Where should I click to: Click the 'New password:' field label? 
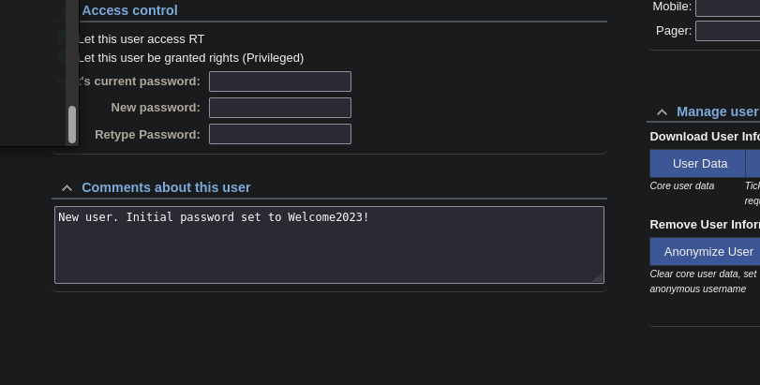pos(155,108)
